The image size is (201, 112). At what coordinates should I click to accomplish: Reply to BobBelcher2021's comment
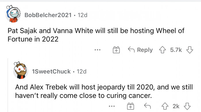coord(140,50)
